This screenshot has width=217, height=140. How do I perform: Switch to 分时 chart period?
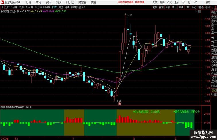pyautogui.click(x=7, y=7)
